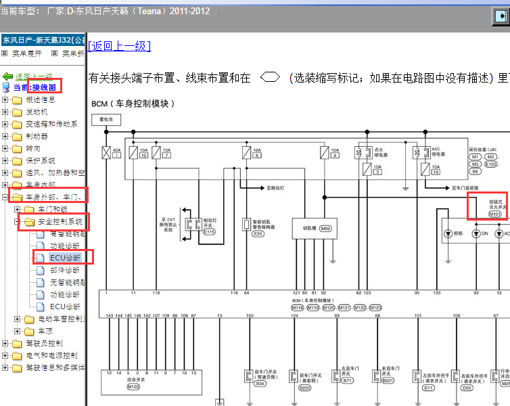Expand the 发动机 tree node

click(5, 112)
